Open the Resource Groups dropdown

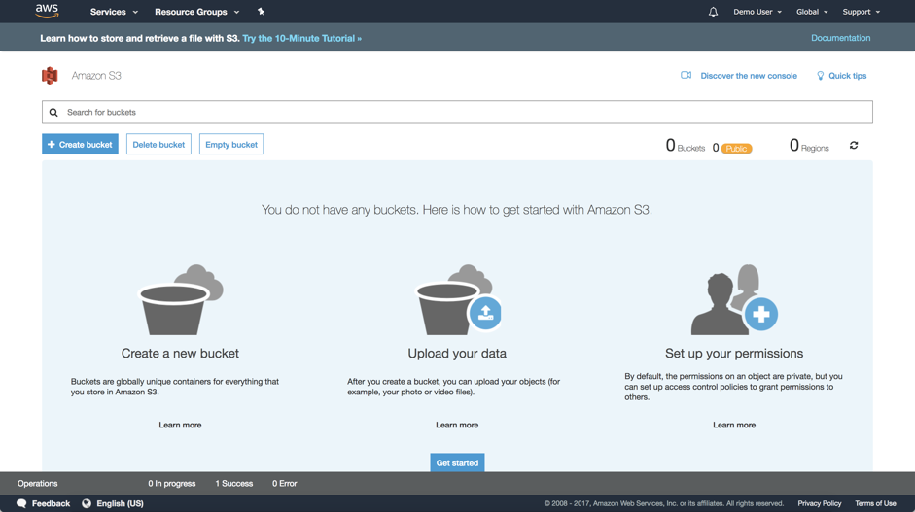click(x=196, y=12)
